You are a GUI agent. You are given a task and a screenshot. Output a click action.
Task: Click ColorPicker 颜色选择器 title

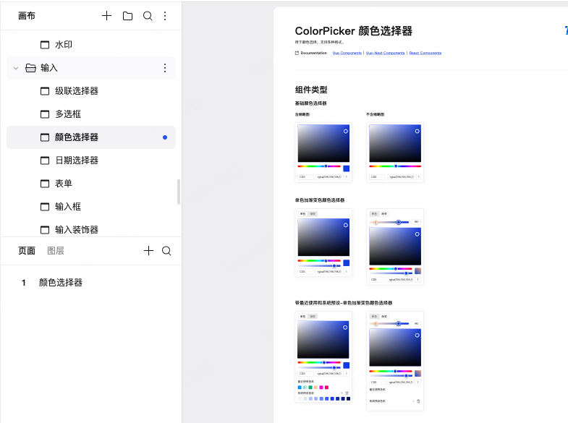click(354, 31)
